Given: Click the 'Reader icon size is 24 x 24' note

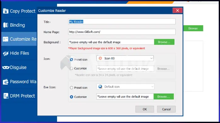Looking at the screenshot, I should [104, 75].
